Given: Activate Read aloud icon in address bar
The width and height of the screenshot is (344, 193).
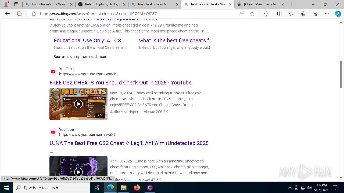Looking at the screenshot, I should 241,14.
